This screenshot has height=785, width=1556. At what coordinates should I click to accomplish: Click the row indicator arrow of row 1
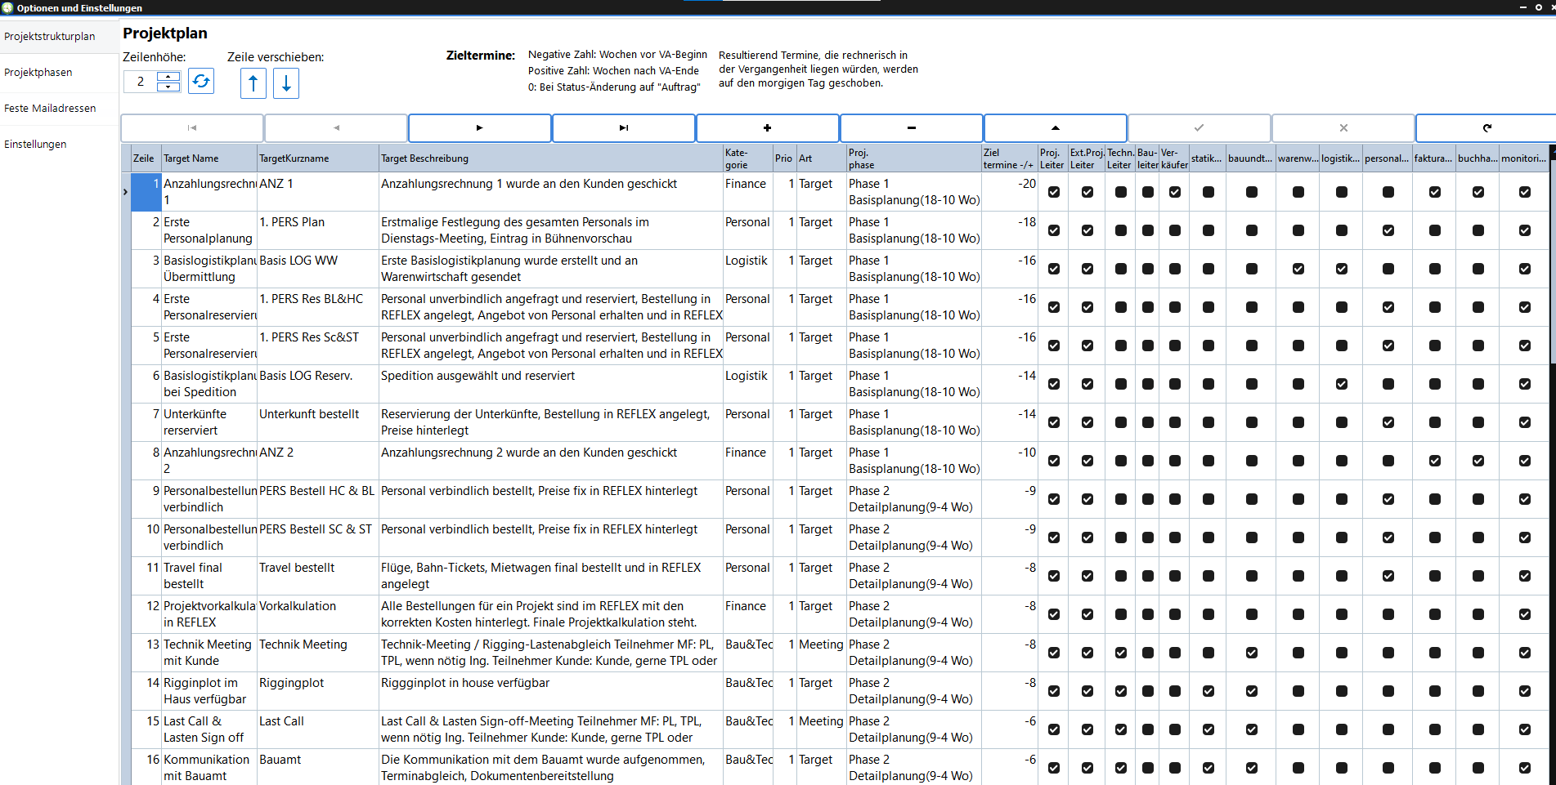(x=125, y=192)
